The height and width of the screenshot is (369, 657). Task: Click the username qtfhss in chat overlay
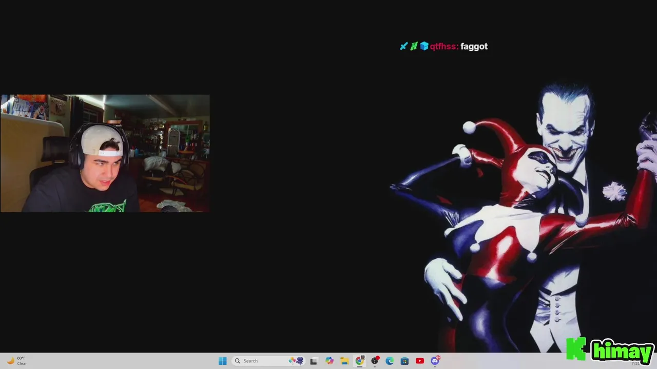(443, 46)
